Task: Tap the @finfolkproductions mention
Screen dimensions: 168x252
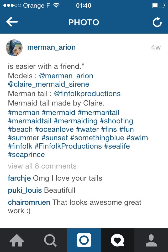Action: click(87, 94)
